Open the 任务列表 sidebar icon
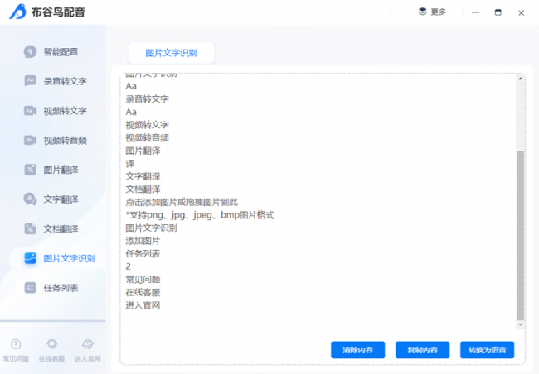The image size is (539, 374). [30, 288]
